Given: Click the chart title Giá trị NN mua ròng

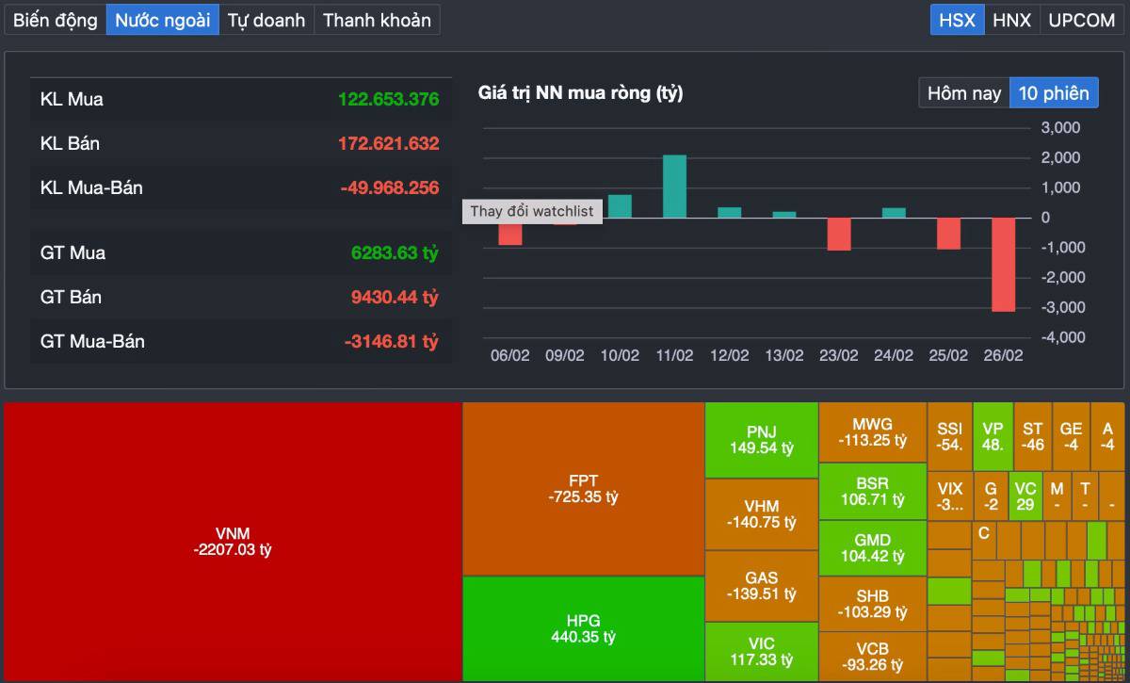Looking at the screenshot, I should pos(581,92).
